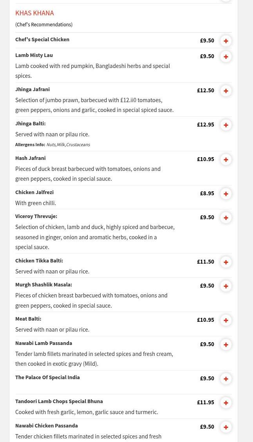The height and width of the screenshot is (442, 253).
Task: Click the add icon for Viceroy Threvuje
Action: (x=226, y=218)
